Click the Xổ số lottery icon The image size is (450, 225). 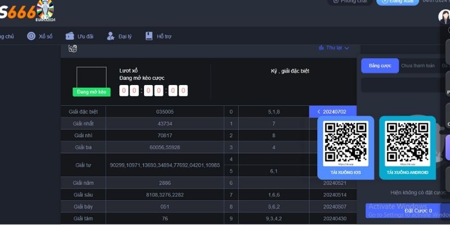pyautogui.click(x=31, y=36)
